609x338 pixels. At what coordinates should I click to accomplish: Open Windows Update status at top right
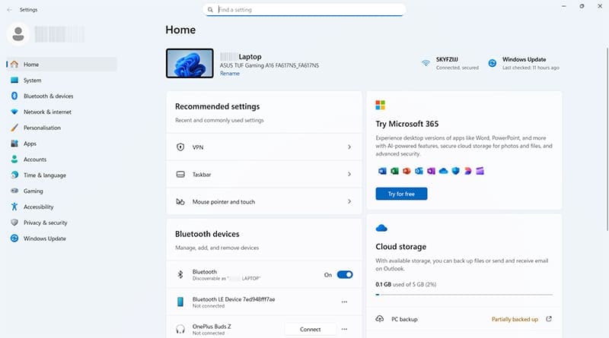[x=524, y=63]
